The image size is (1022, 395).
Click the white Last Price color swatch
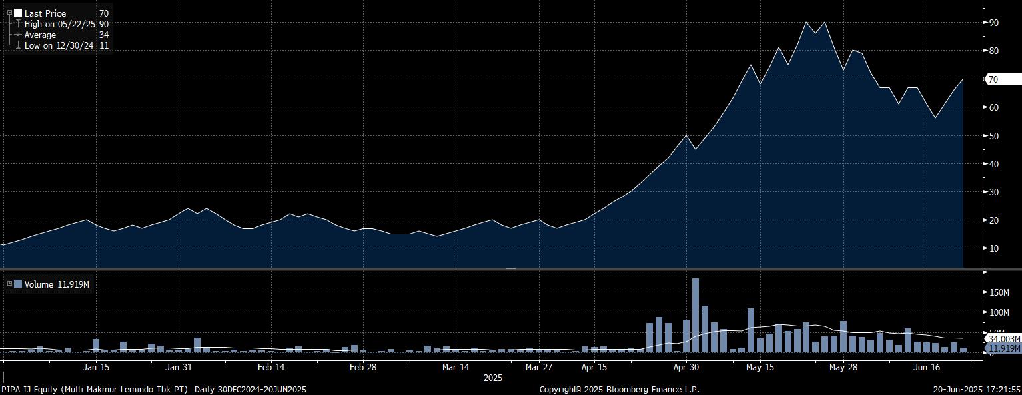point(18,13)
